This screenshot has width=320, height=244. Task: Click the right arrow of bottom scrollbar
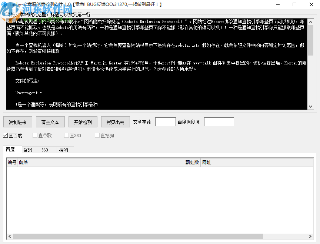[310, 236]
